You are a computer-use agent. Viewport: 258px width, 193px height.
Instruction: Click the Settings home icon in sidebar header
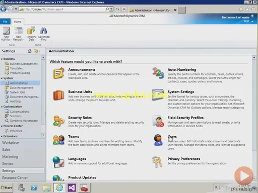coord(30,51)
